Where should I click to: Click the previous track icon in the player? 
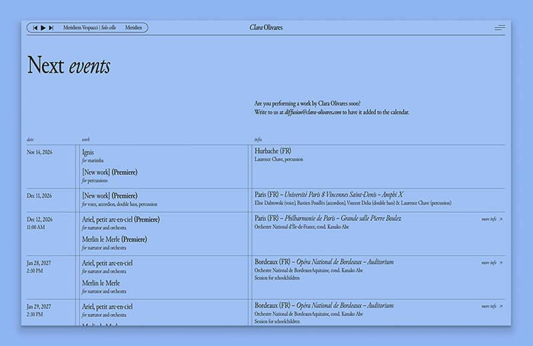tap(35, 28)
